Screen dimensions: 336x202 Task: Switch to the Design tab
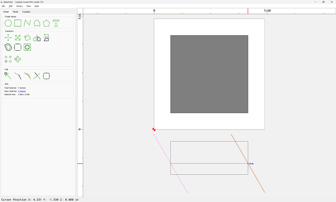(6, 12)
